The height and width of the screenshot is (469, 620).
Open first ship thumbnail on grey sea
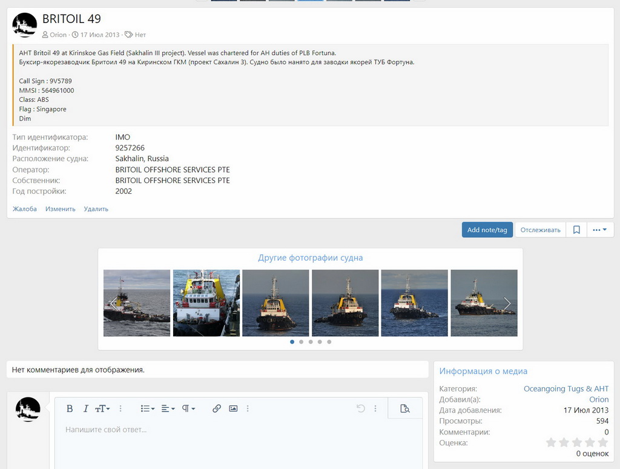pos(137,303)
